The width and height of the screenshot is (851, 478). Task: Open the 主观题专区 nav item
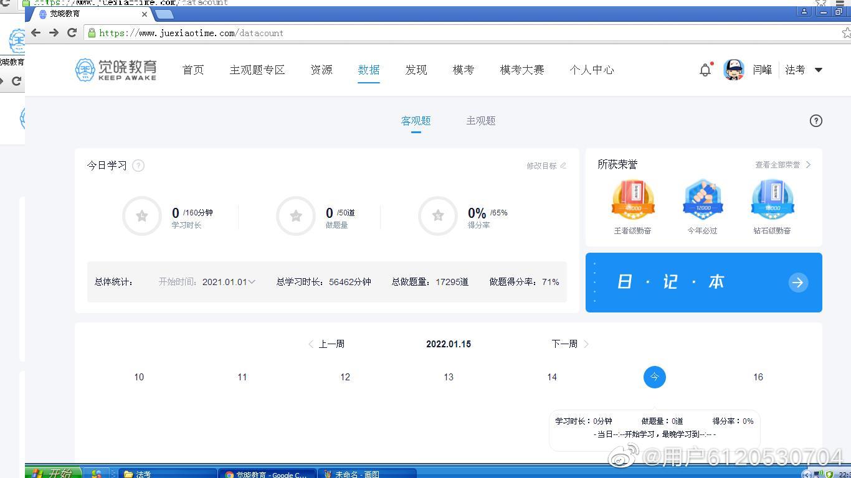click(257, 70)
